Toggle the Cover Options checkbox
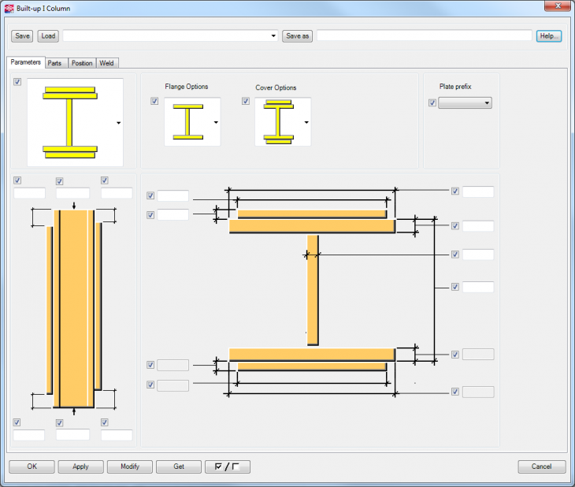Viewport: 575px width, 487px height. pyautogui.click(x=246, y=101)
